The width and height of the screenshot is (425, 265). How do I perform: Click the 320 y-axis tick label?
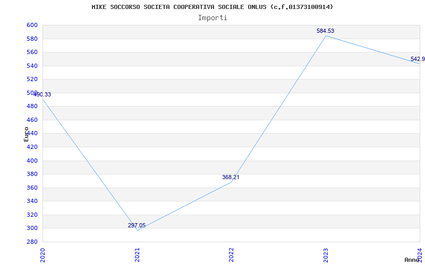(x=32, y=215)
